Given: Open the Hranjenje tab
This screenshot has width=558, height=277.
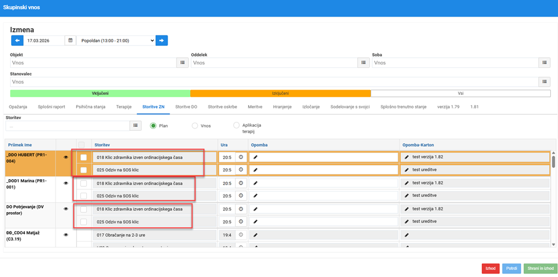Looking at the screenshot, I should (x=282, y=107).
